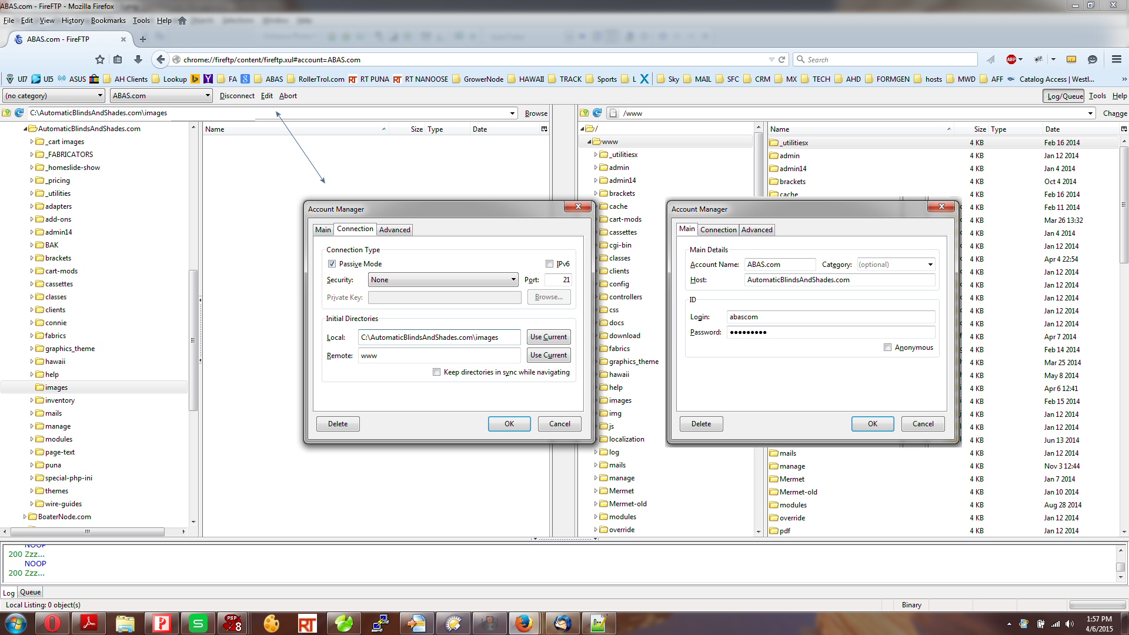Refresh the remote /www listing
The image size is (1129, 635).
597,113
